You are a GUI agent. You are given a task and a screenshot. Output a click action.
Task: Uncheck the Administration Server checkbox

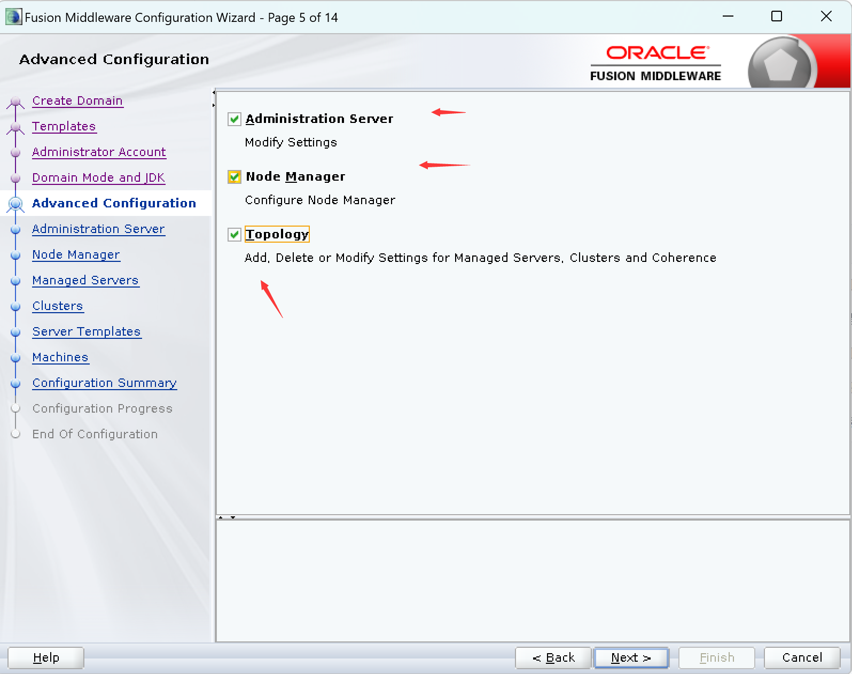[x=234, y=119]
